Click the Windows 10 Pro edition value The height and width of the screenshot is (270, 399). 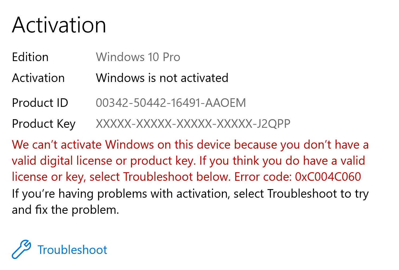coord(138,57)
